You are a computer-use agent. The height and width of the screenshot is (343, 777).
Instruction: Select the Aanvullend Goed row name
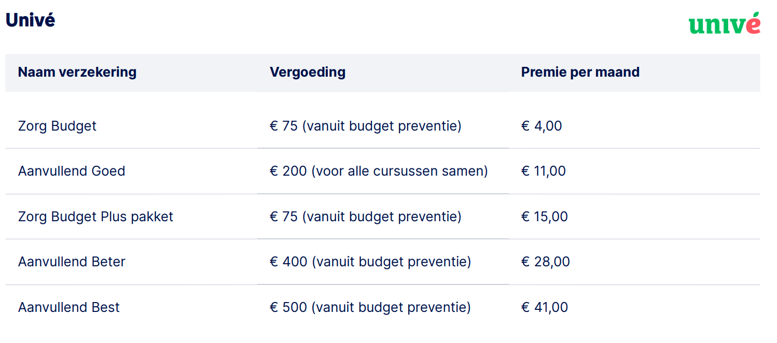click(x=72, y=171)
